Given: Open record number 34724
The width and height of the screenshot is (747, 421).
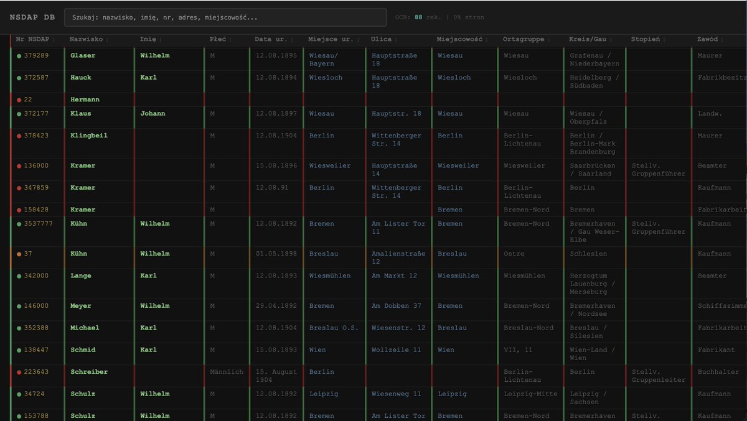Looking at the screenshot, I should click(x=34, y=394).
